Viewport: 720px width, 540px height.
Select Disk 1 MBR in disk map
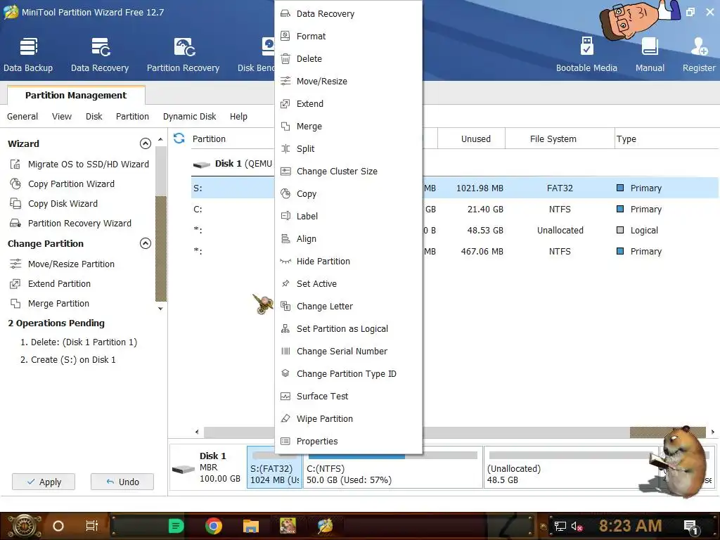pyautogui.click(x=207, y=468)
